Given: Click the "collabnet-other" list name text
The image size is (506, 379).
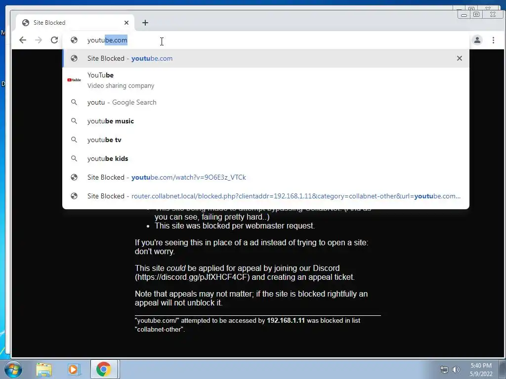Looking at the screenshot, I should click(x=159, y=329).
